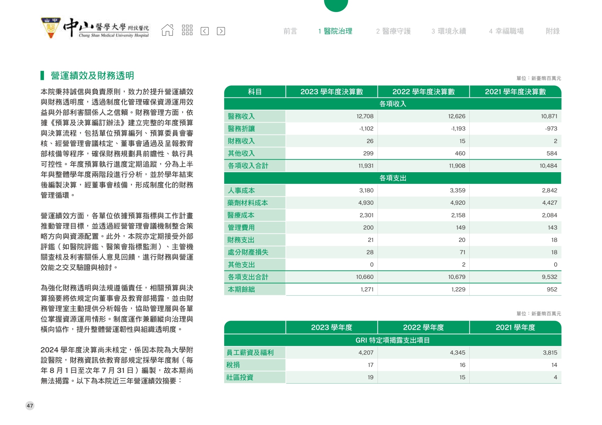
Task: Switch to 2 醫療守護 tab
Action: point(393,31)
